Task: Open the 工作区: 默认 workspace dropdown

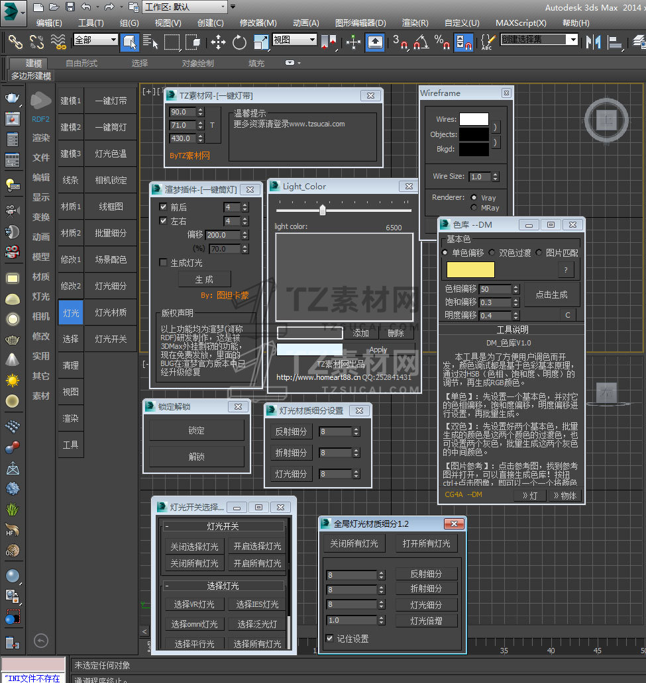Action: tap(185, 7)
